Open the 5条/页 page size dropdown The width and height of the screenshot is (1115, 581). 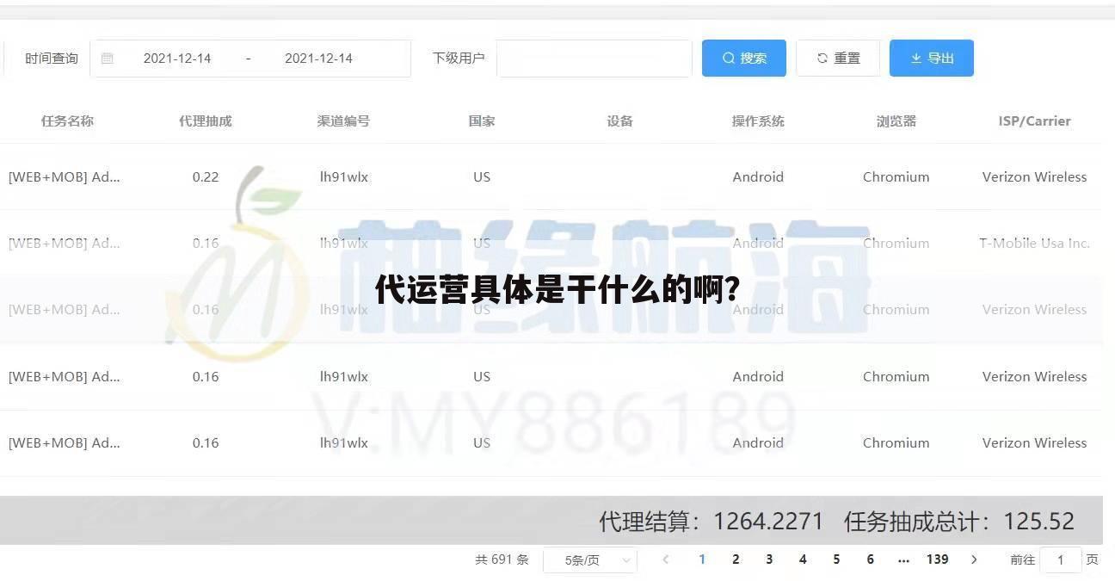[x=590, y=559]
